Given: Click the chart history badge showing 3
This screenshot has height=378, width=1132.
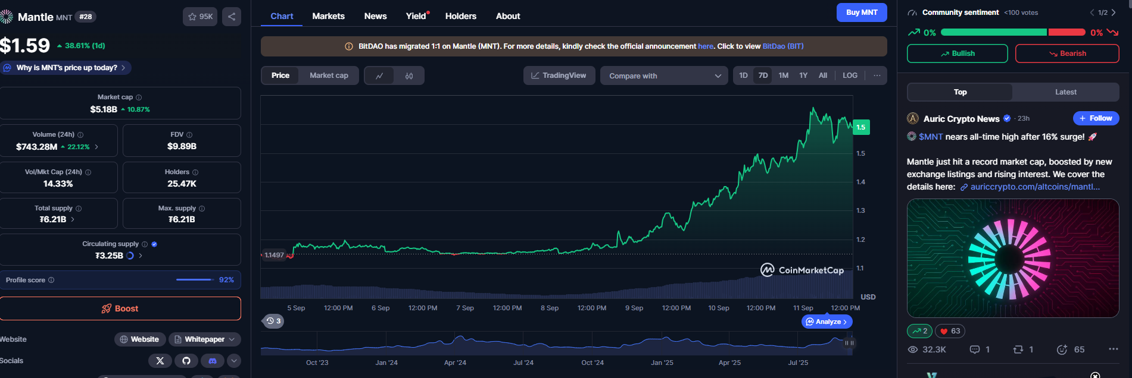Looking at the screenshot, I should (x=273, y=321).
